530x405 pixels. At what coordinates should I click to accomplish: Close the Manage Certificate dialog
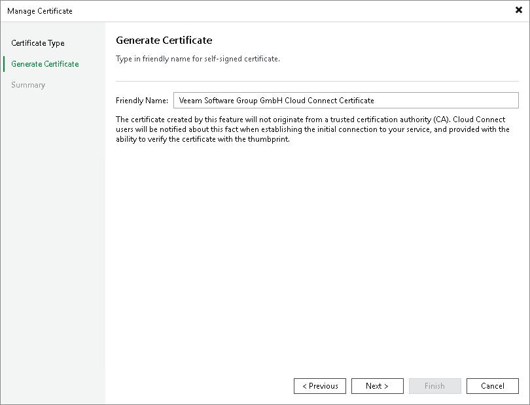point(520,10)
